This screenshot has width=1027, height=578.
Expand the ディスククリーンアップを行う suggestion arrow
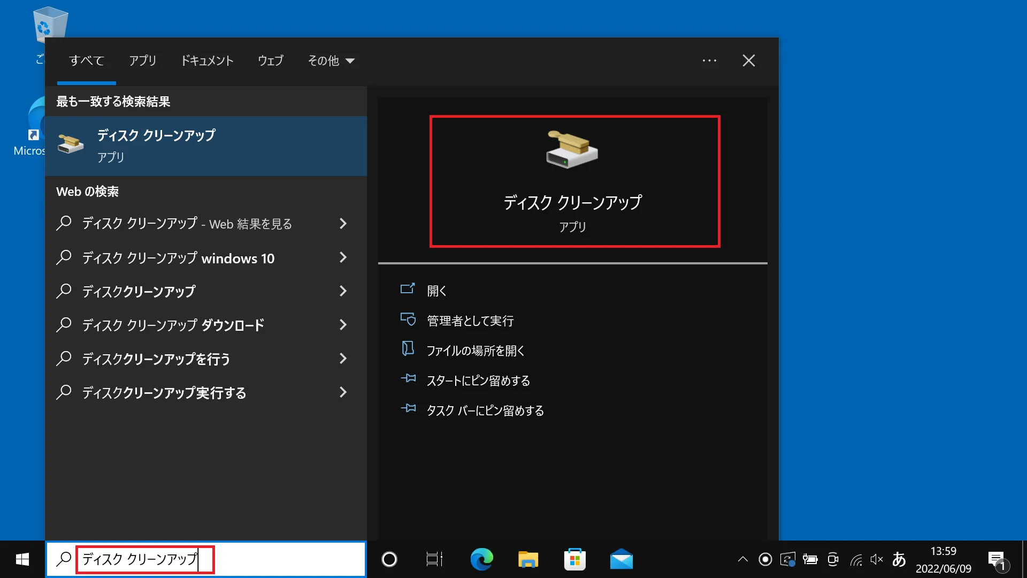click(343, 359)
